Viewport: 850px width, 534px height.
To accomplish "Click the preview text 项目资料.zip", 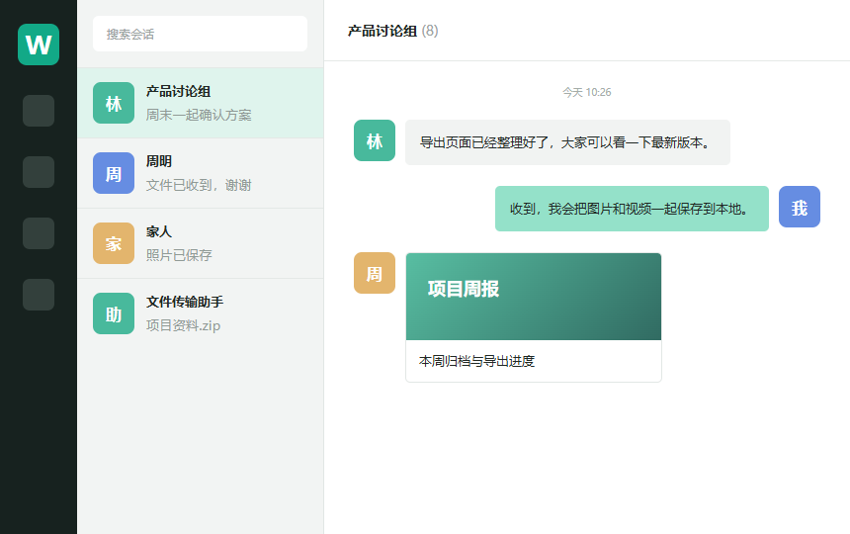I will (183, 325).
